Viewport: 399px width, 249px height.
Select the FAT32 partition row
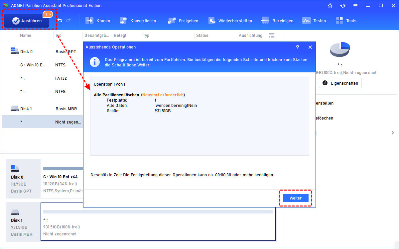(x=43, y=78)
